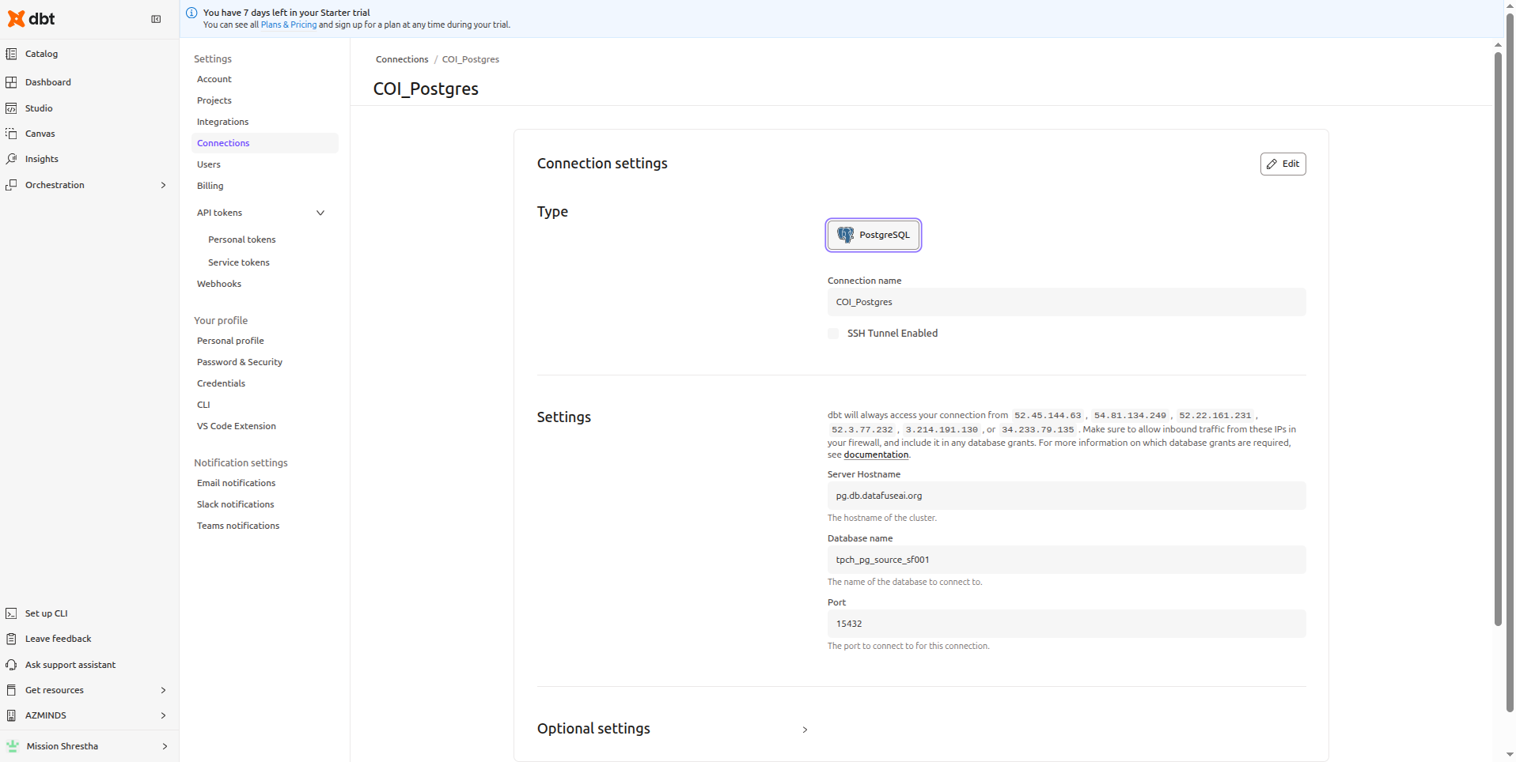1516x762 pixels.
Task: Open Personal profile page
Action: click(230, 341)
